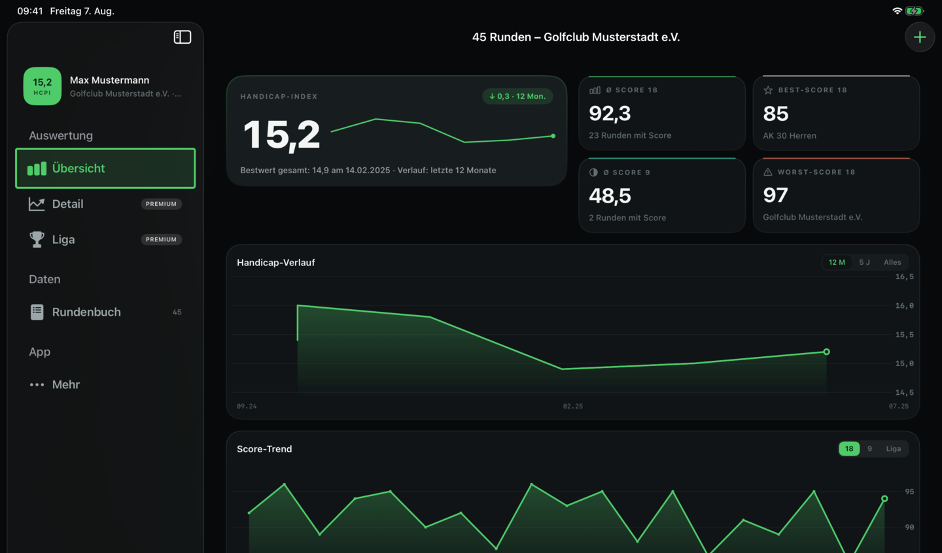This screenshot has height=553, width=942.
Task: Click the bar chart icon beside Übersicht
Action: [x=37, y=169]
